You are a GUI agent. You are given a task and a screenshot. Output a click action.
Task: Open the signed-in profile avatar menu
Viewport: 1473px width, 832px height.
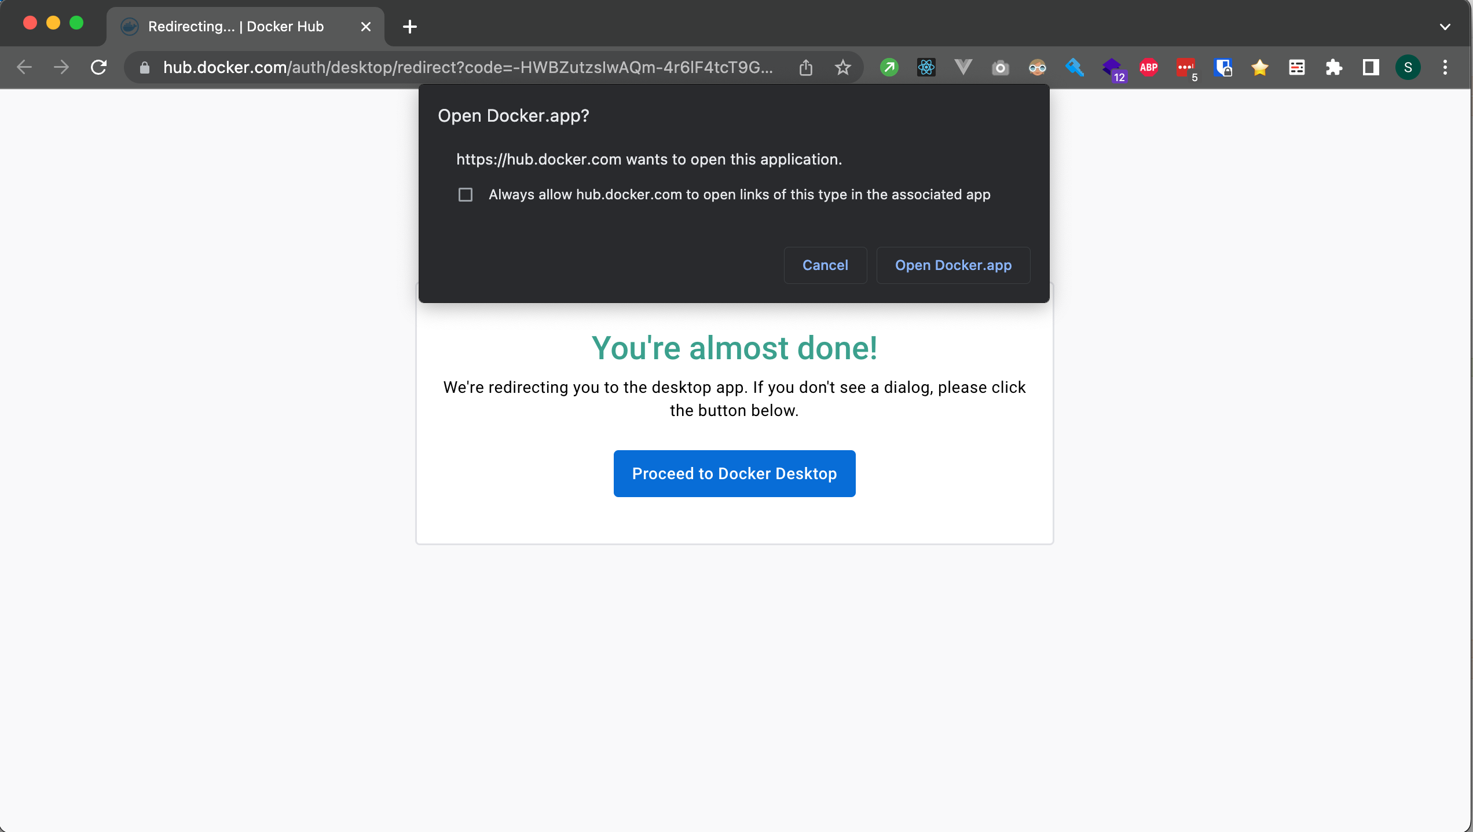click(1409, 67)
